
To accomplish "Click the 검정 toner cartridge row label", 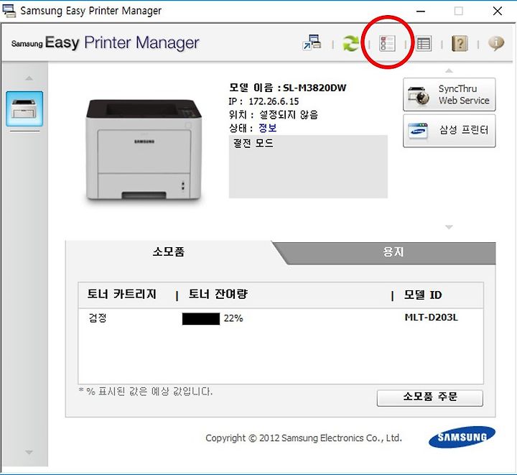I will (98, 318).
